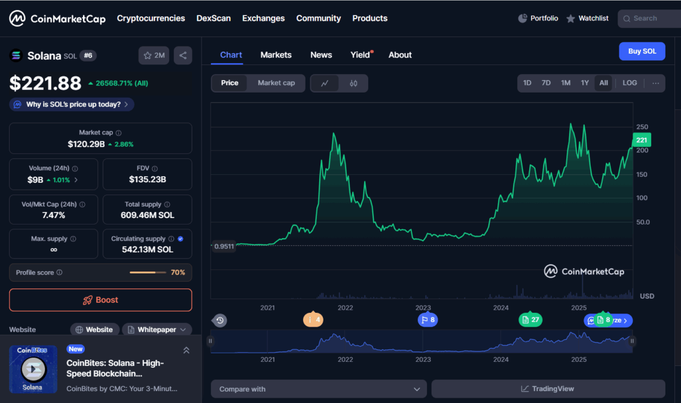The width and height of the screenshot is (681, 403).
Task: Click the Search input field
Action: pyautogui.click(x=649, y=19)
